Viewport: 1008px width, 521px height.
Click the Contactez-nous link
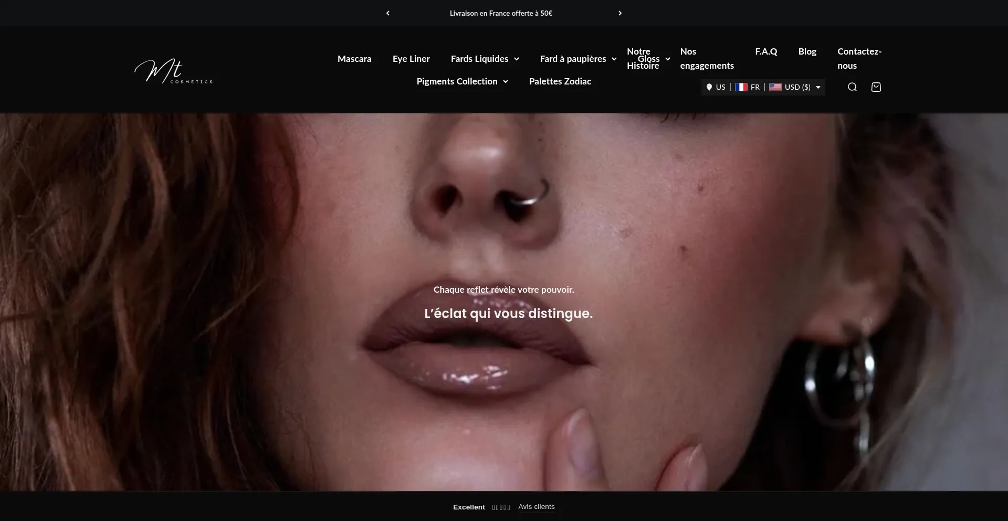859,59
